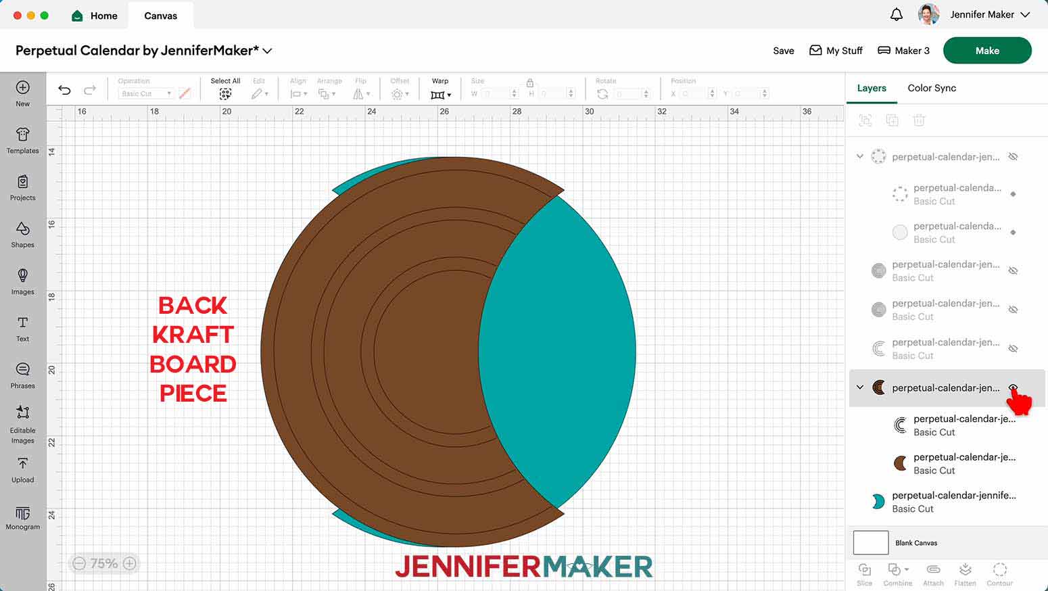This screenshot has height=591, width=1048.
Task: Click the Delete trash icon in Layers
Action: click(919, 120)
